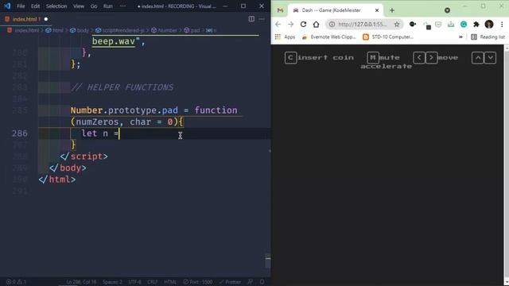Change indentation via Spaces: 2
The width and height of the screenshot is (509, 286).
[112, 282]
